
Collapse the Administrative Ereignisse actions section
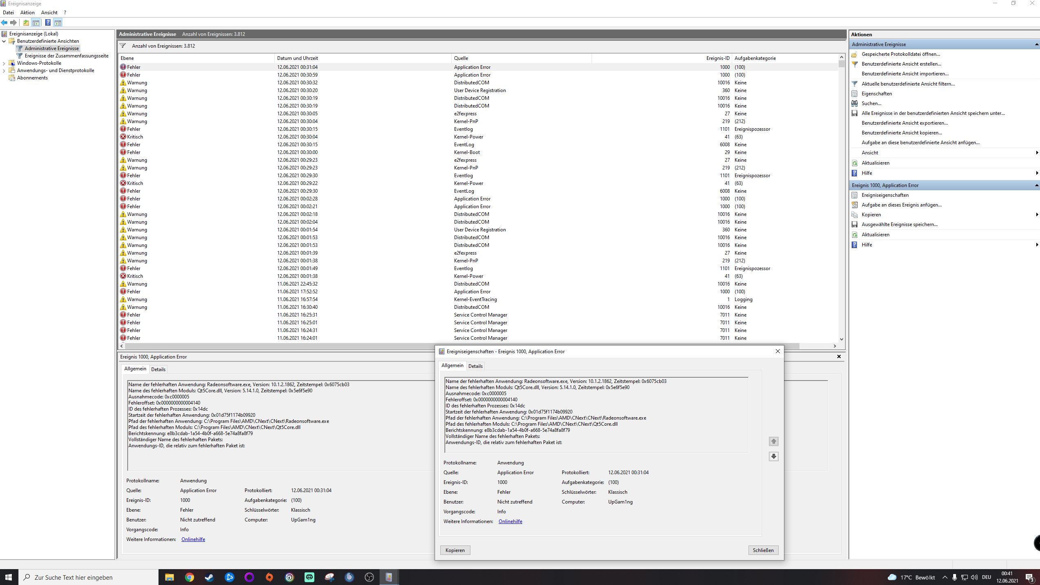click(1036, 44)
